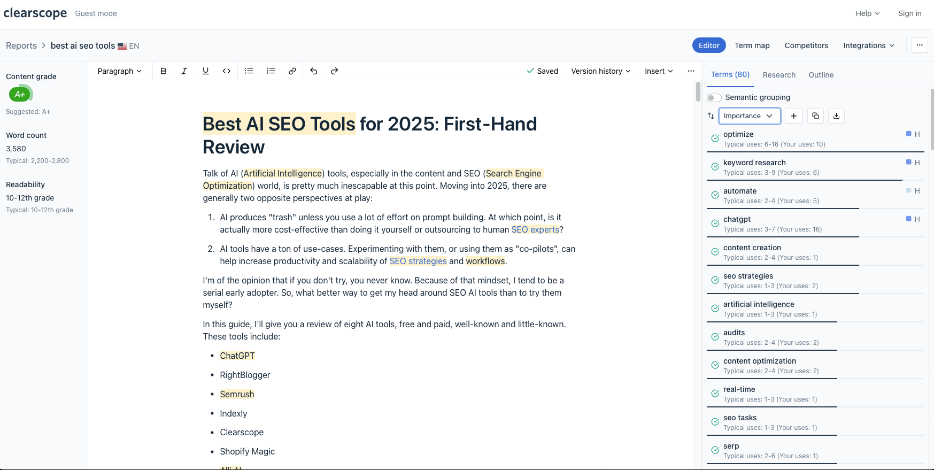Viewport: 934px width, 470px height.
Task: Reverse the terms sort order
Action: coord(711,116)
